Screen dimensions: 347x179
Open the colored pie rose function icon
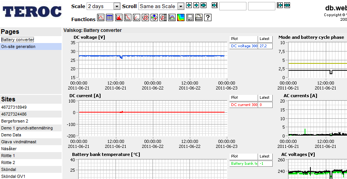[x=154, y=17]
